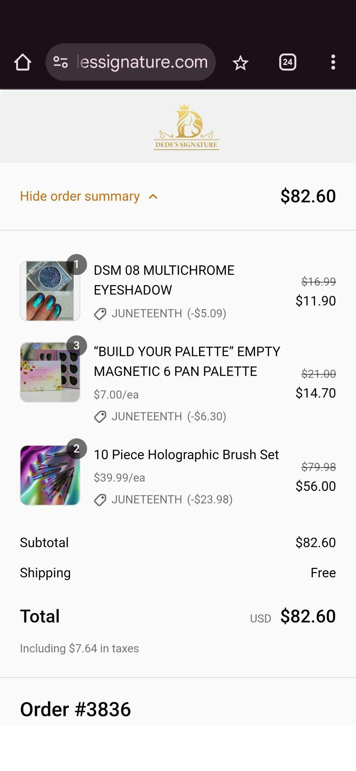Click Hide order summary link
The image size is (356, 771).
tap(80, 196)
